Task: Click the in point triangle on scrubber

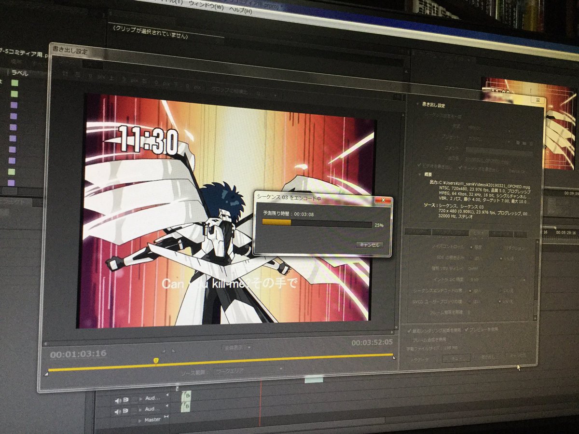Action: click(46, 374)
